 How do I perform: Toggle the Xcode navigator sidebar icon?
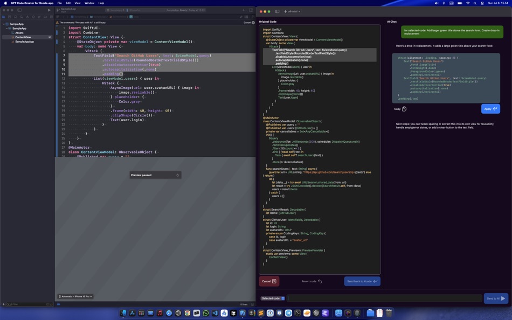coord(19,10)
